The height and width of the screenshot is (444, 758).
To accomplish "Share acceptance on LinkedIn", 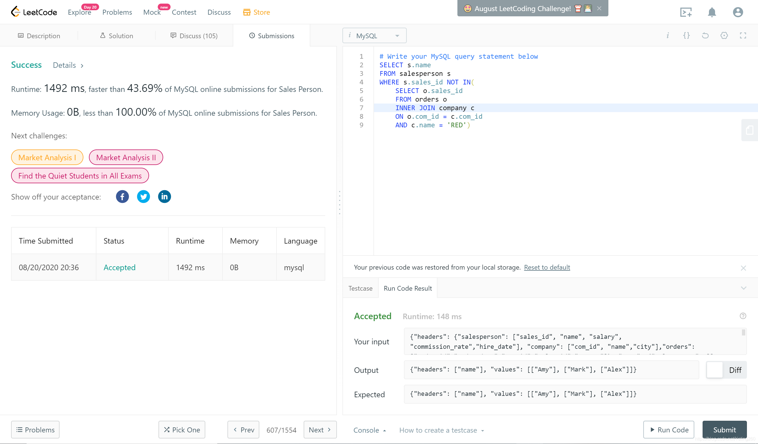I will click(164, 197).
